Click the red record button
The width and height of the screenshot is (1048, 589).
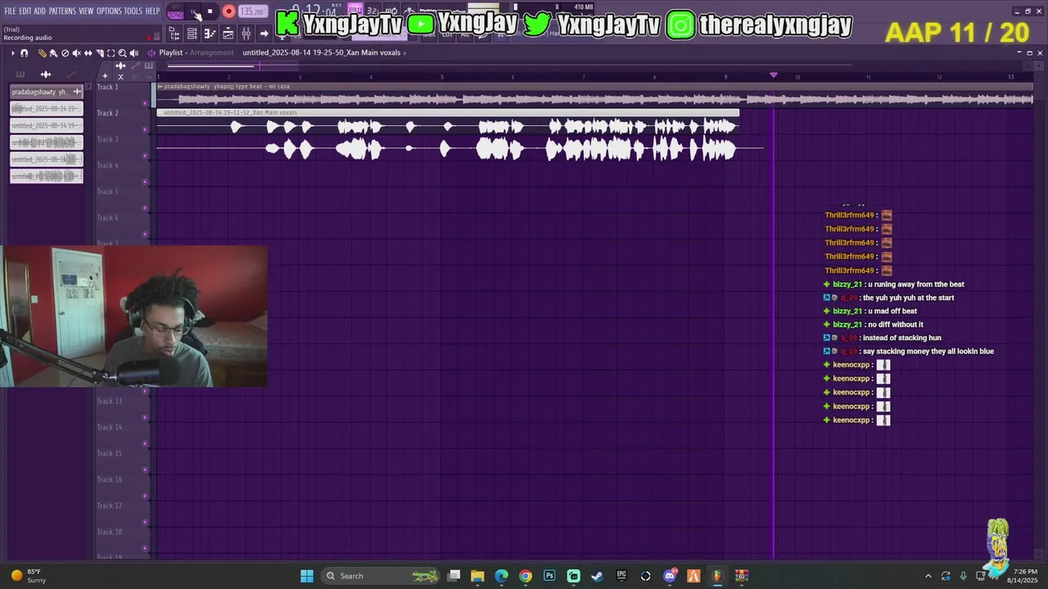click(228, 11)
